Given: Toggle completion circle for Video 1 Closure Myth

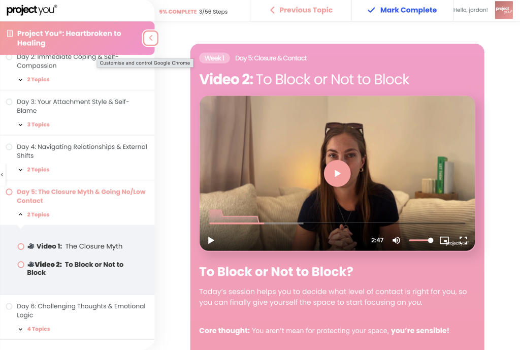Looking at the screenshot, I should 21,246.
